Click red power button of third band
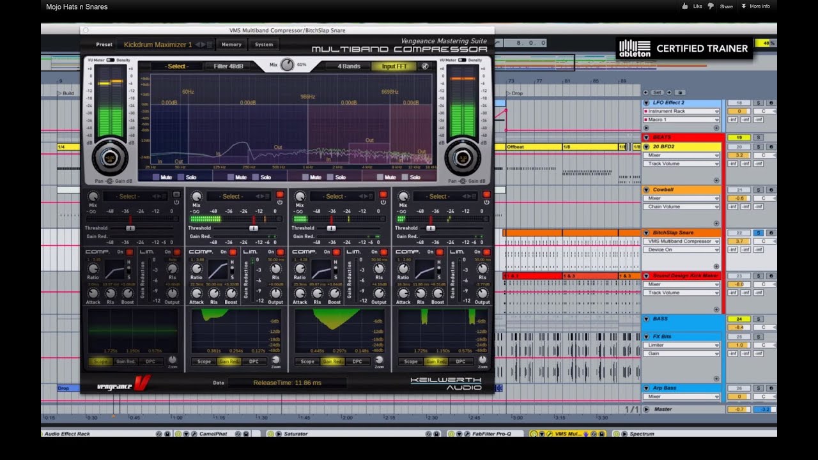The height and width of the screenshot is (460, 818). [x=383, y=194]
